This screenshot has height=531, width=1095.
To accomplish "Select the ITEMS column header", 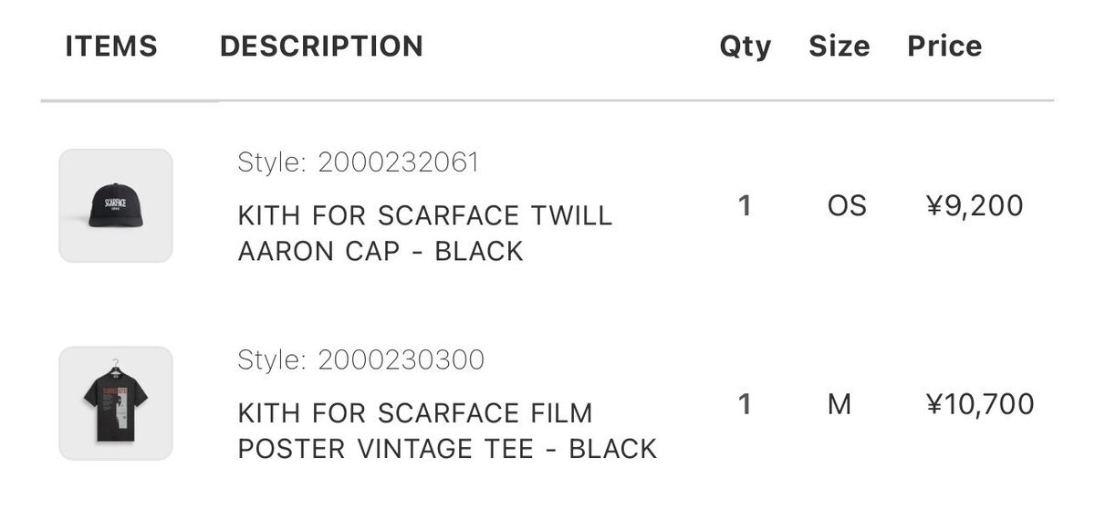I will (x=111, y=47).
